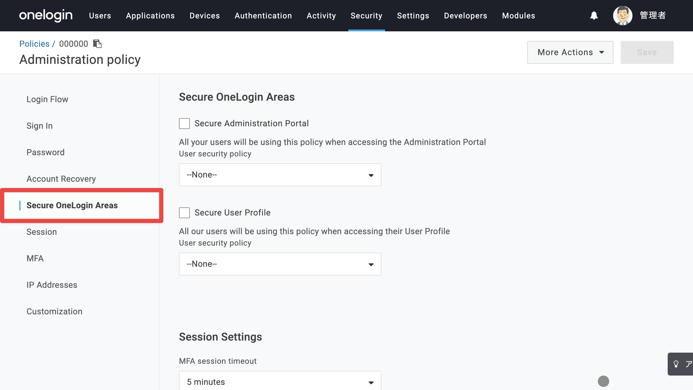Go to the Login Flow section
693x390 pixels.
[47, 99]
